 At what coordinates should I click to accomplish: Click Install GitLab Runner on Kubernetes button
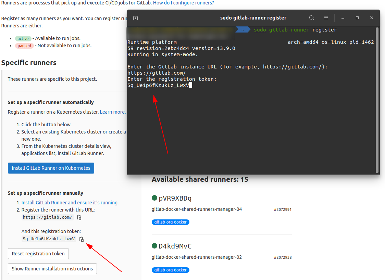click(x=51, y=168)
